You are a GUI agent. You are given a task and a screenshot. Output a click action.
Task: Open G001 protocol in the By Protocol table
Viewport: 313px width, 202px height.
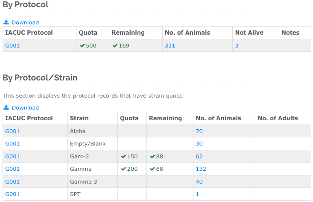12,46
